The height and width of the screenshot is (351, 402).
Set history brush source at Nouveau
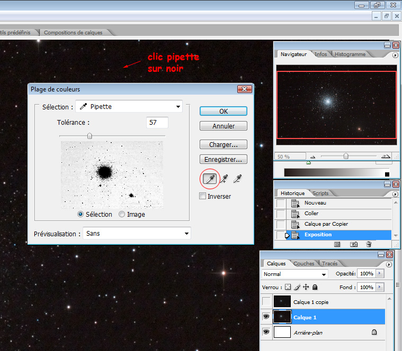[x=281, y=204]
